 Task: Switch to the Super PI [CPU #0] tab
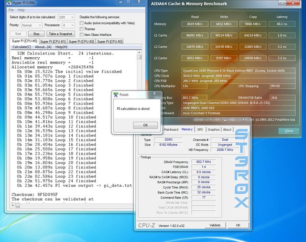pos(24,41)
